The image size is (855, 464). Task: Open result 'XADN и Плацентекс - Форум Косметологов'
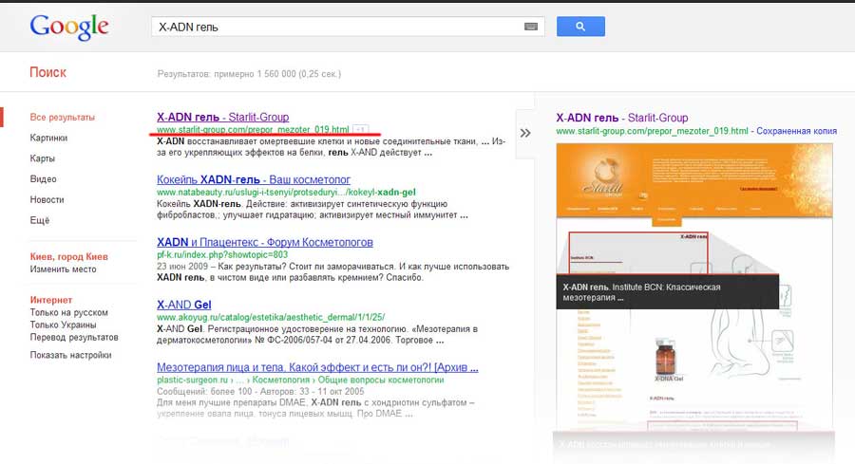[264, 242]
